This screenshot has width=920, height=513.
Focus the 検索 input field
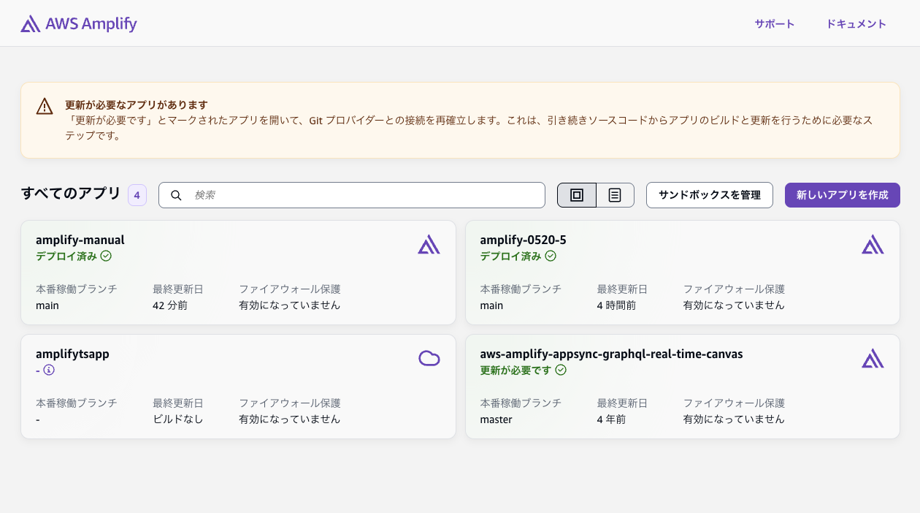pyautogui.click(x=352, y=195)
